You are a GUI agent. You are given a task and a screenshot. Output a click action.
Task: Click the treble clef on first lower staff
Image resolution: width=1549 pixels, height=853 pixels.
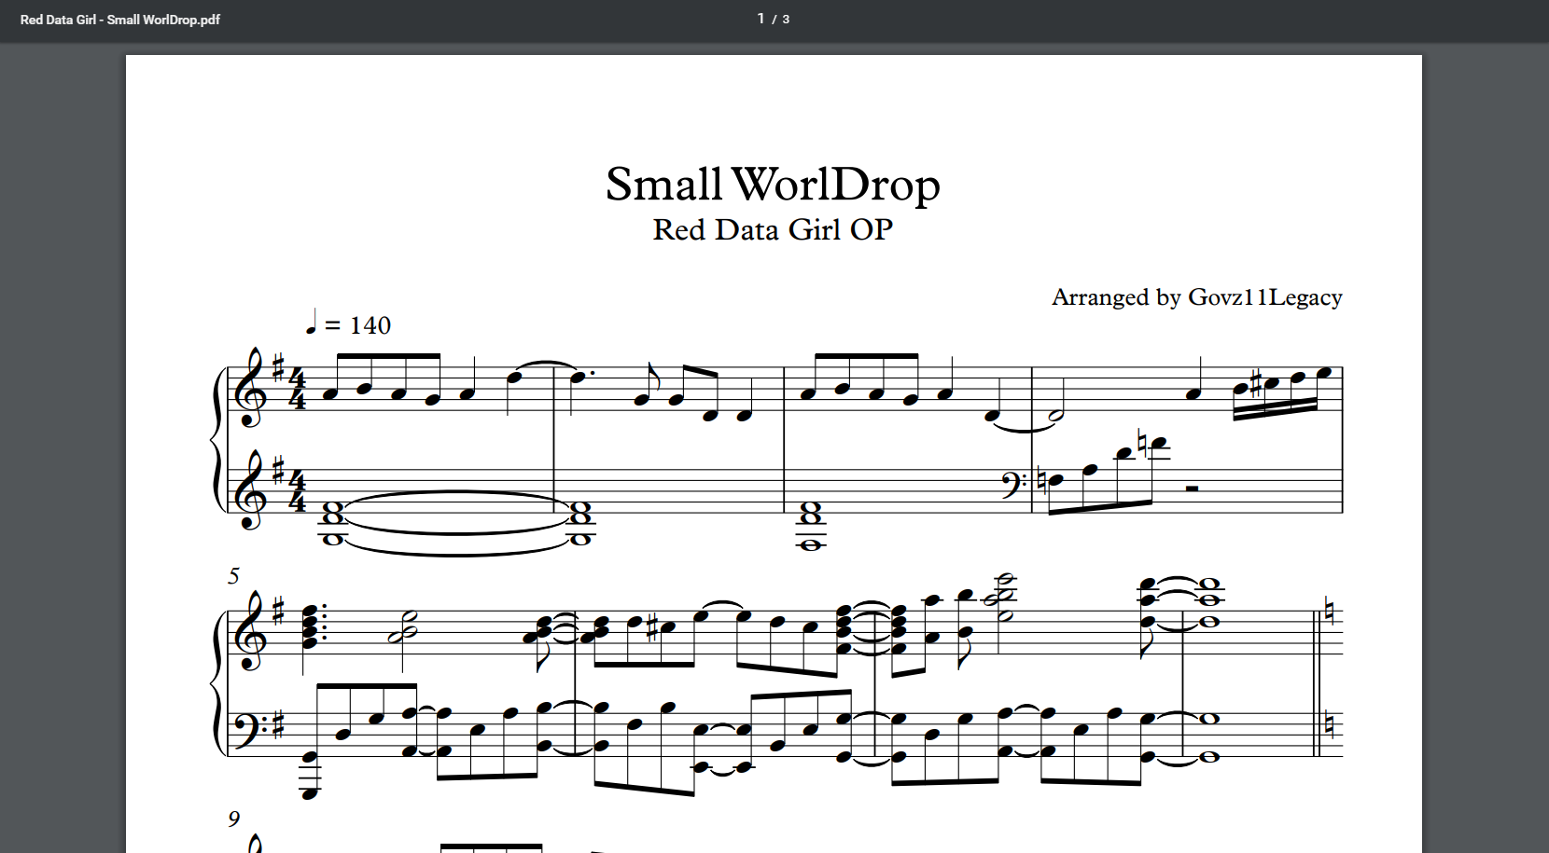click(252, 491)
